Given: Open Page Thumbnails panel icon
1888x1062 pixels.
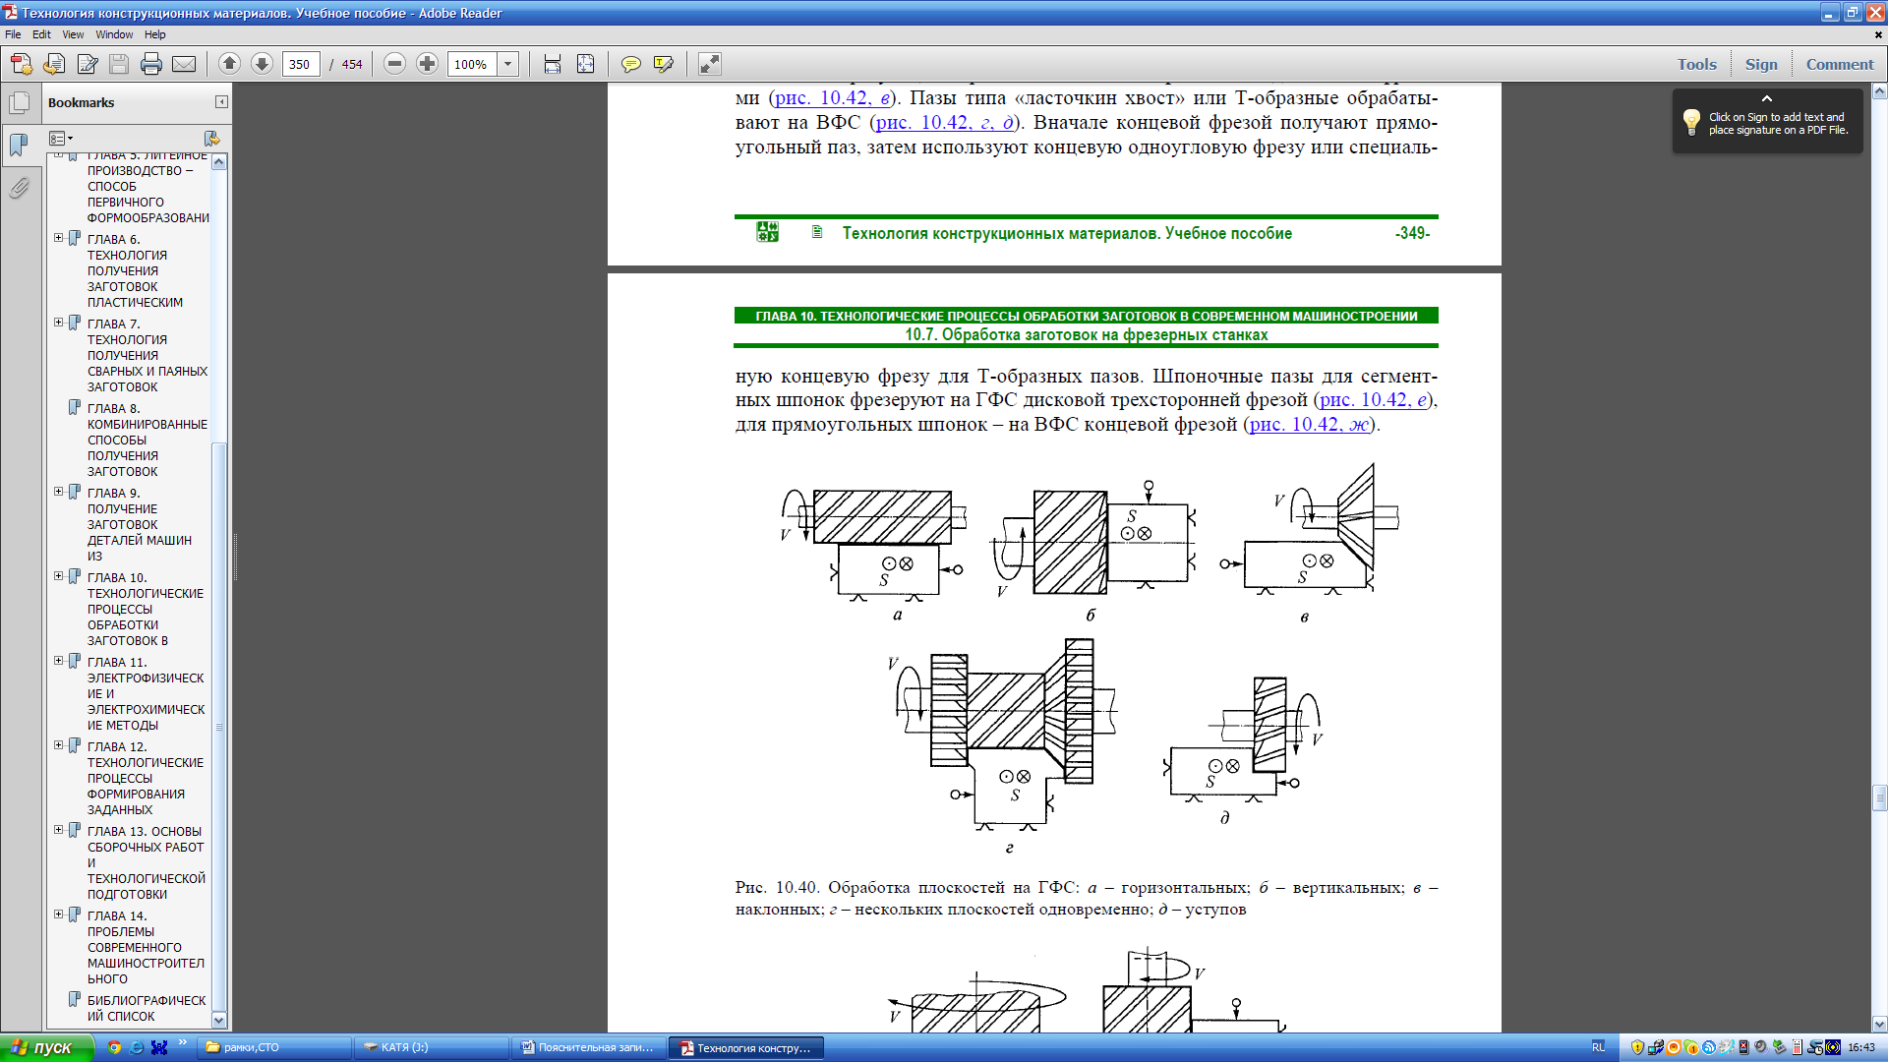Looking at the screenshot, I should tap(20, 102).
